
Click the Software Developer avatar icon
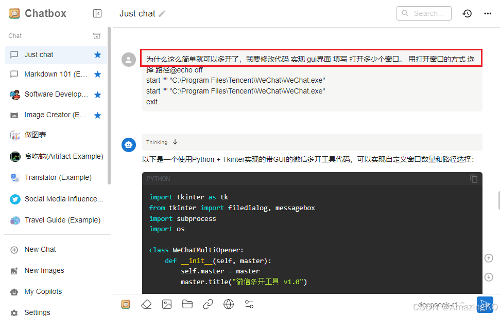coord(14,95)
